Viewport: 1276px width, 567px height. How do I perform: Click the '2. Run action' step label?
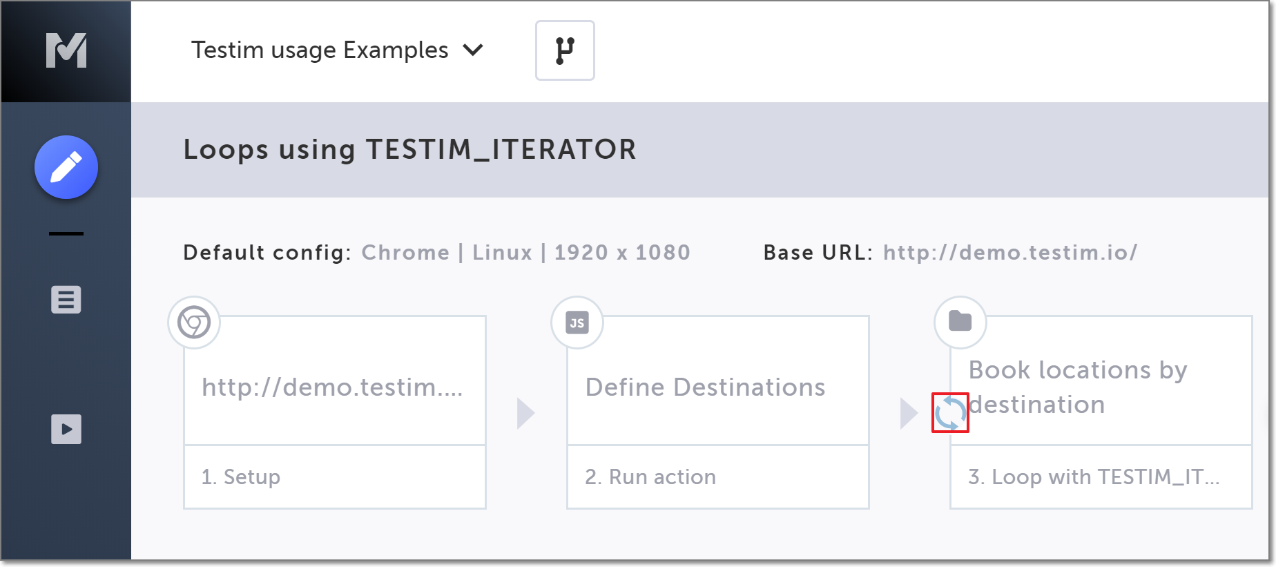click(650, 477)
